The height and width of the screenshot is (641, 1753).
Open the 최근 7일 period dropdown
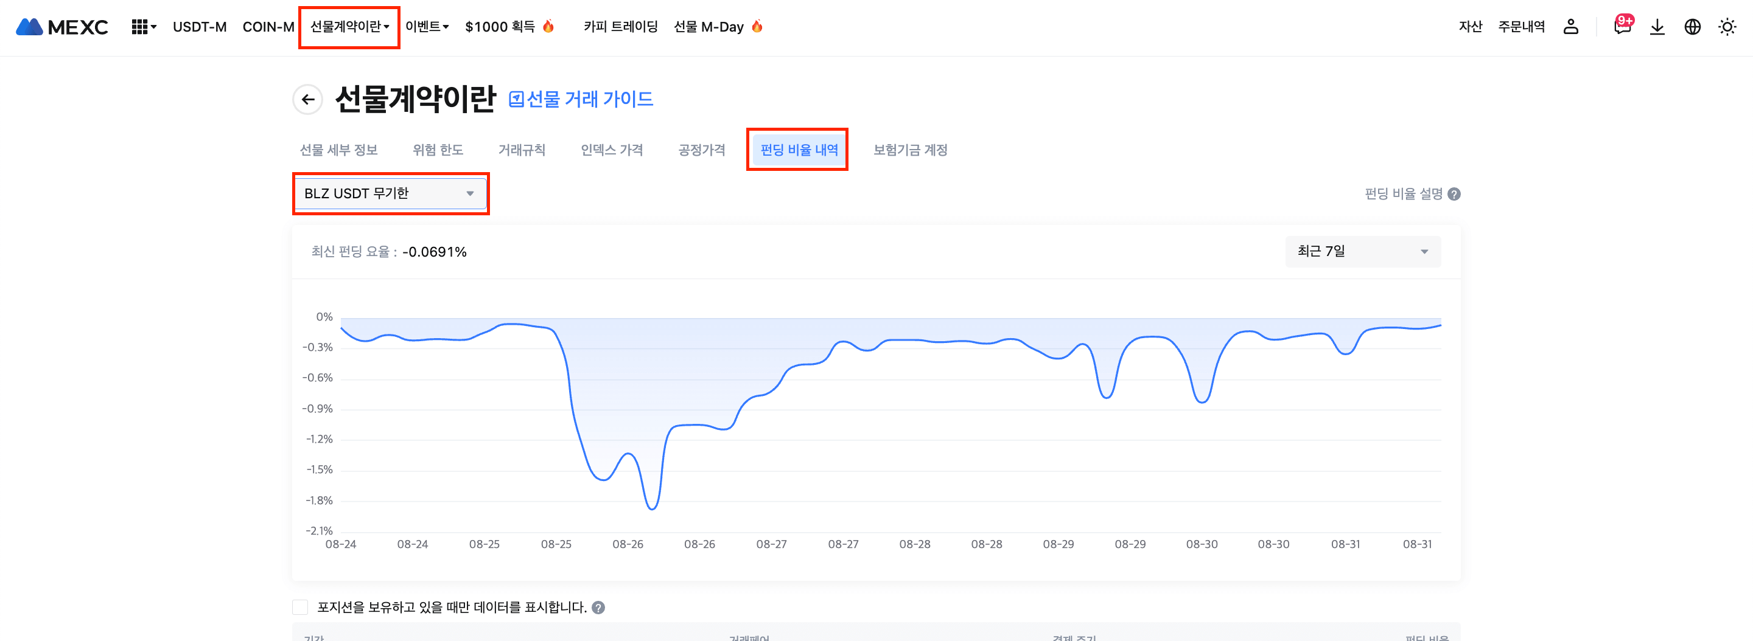tap(1362, 252)
